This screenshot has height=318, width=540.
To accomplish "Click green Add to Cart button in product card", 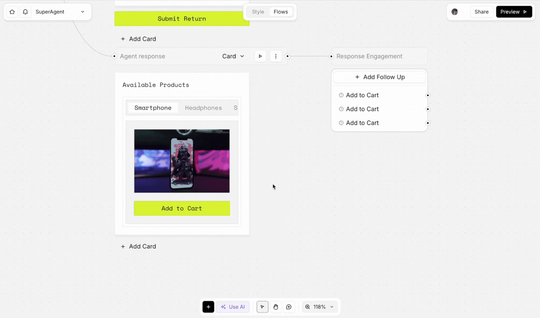I will [182, 208].
